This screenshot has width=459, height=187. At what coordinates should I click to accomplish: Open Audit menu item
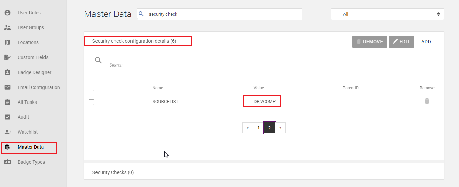click(x=23, y=117)
